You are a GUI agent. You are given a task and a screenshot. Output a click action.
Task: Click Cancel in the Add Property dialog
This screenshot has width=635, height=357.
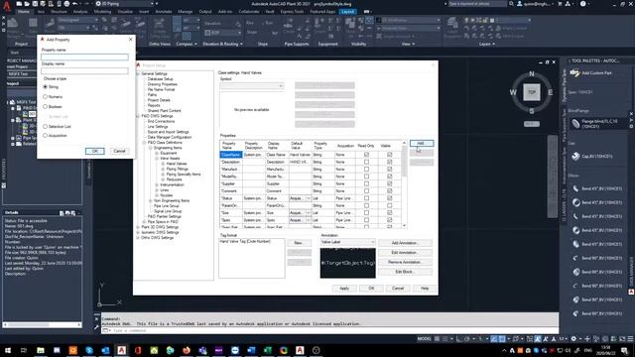[x=119, y=151]
